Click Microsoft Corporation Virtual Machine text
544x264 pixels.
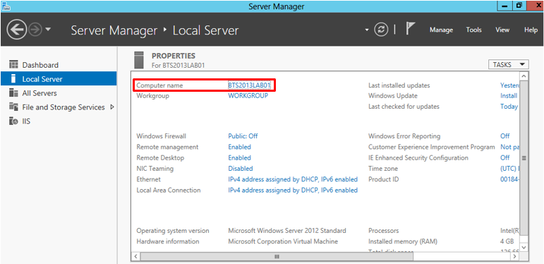[x=283, y=241]
